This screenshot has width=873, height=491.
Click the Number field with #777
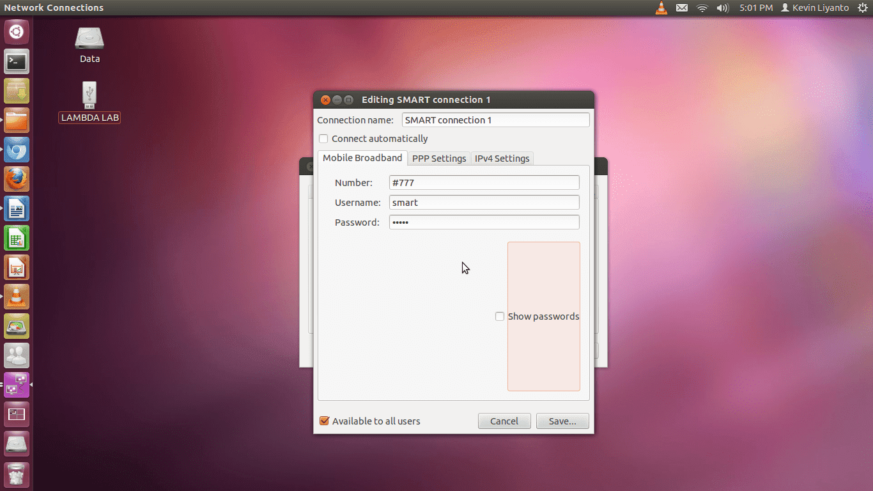(x=484, y=183)
